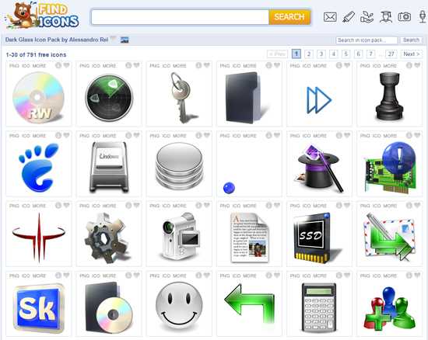Screen dimensions: 428x340
Task: Favorite the CD-RW icon with heart
Action: pos(66,65)
